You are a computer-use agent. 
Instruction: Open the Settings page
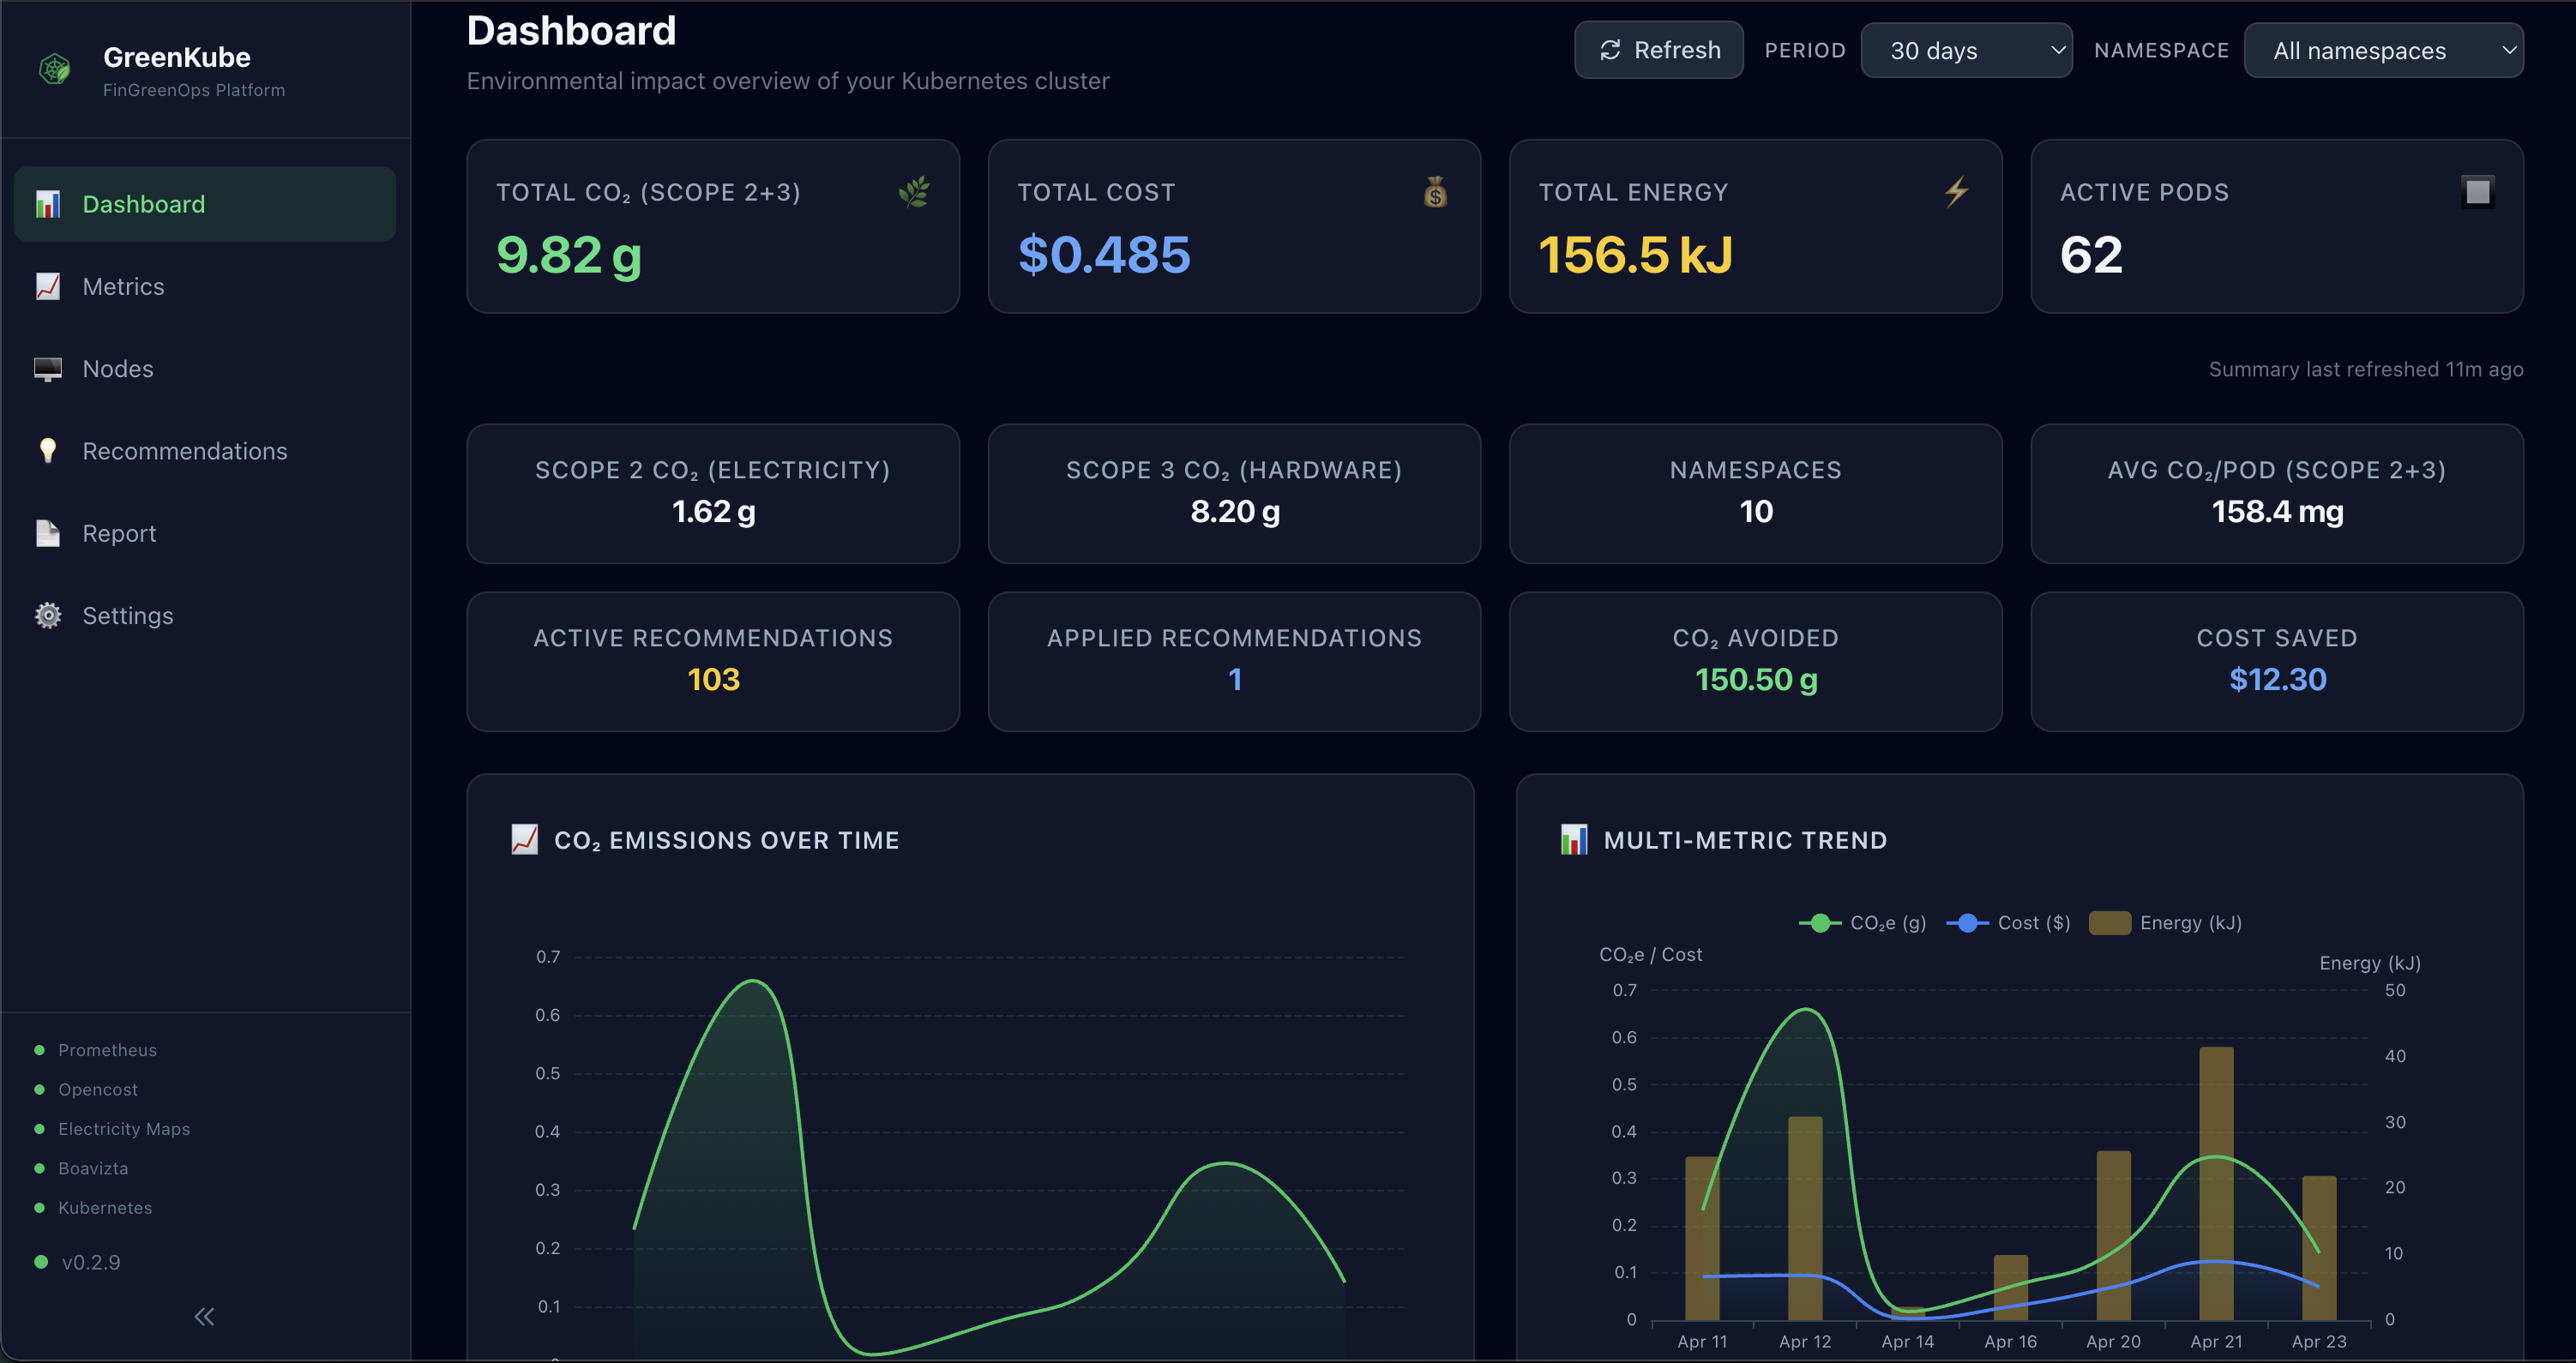click(205, 615)
